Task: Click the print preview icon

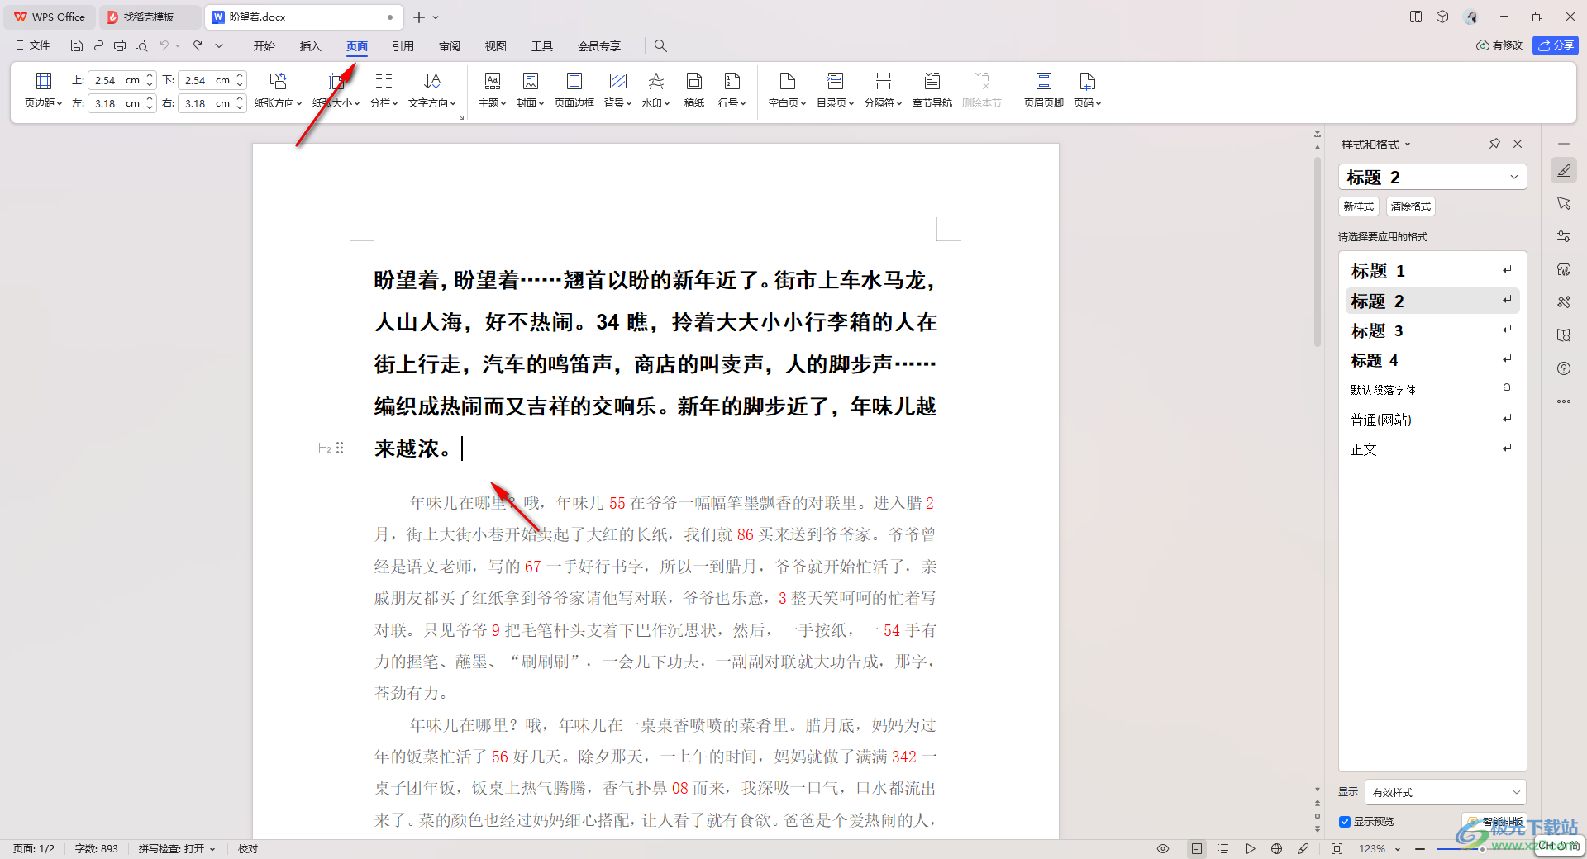Action: (141, 45)
